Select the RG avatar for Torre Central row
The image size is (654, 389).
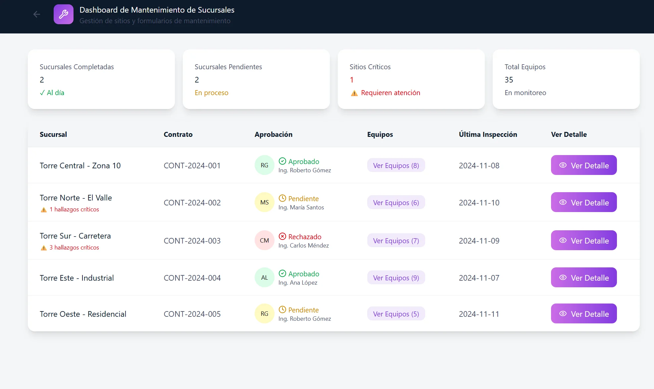264,165
